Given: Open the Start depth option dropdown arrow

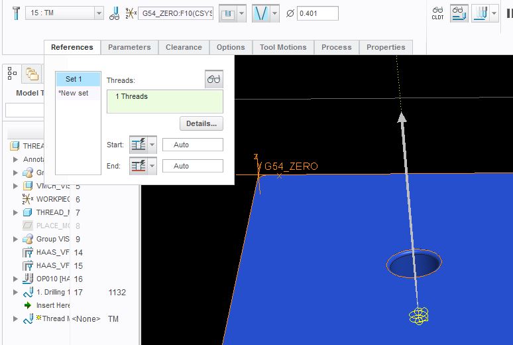Looking at the screenshot, I should (152, 145).
